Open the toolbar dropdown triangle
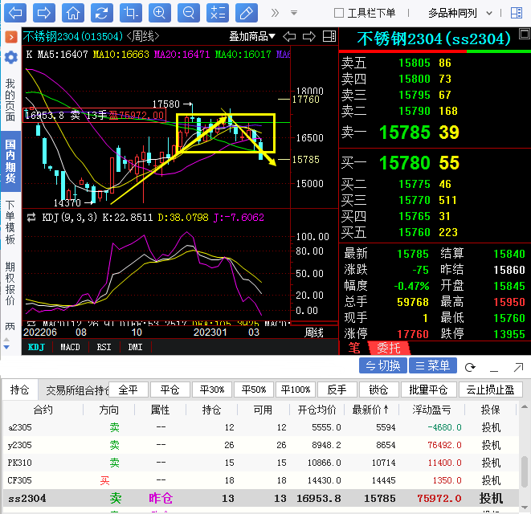 click(x=294, y=13)
